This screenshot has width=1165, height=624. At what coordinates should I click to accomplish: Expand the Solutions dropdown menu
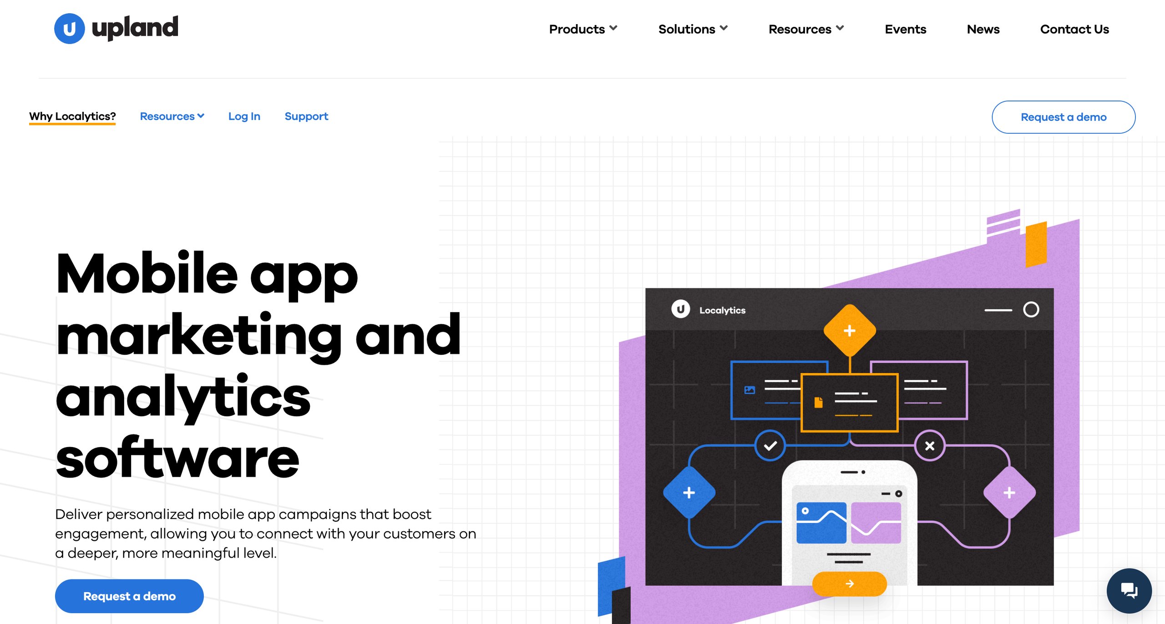691,29
